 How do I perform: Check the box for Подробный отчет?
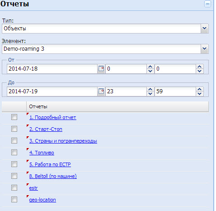[14, 117]
